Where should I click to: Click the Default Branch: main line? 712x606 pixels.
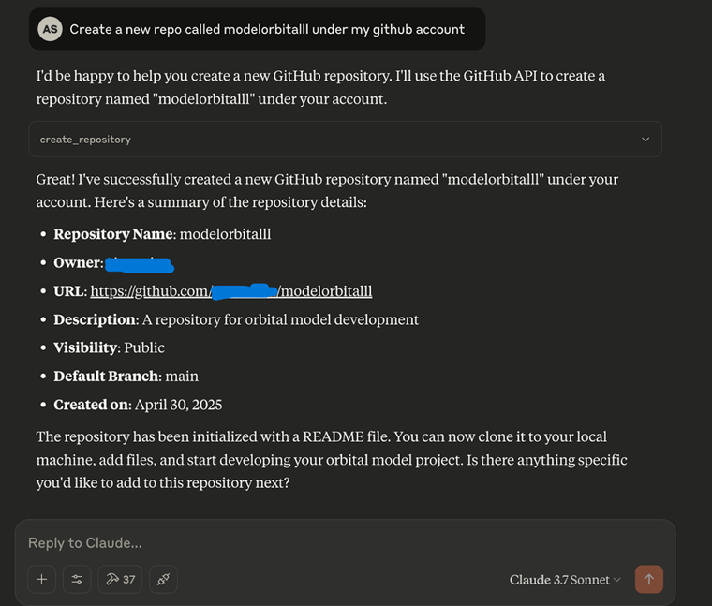pos(126,376)
